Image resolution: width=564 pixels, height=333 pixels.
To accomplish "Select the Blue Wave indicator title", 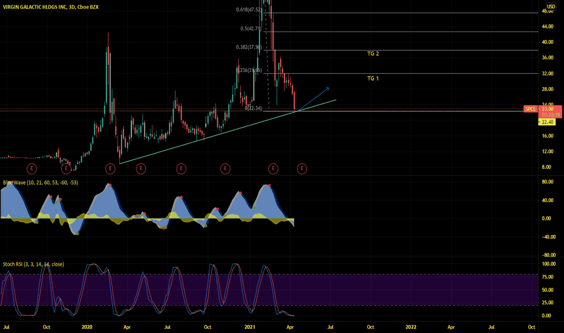I will (41, 182).
